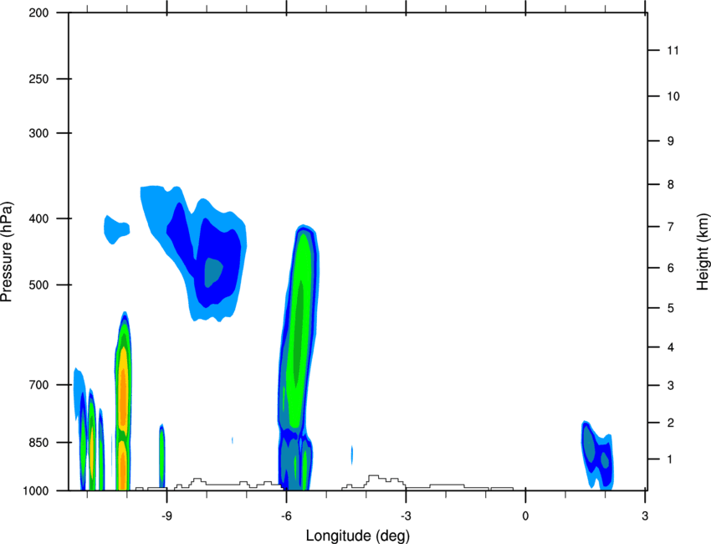Click pressure tick label 300
The height and width of the screenshot is (544, 711).
coord(38,133)
